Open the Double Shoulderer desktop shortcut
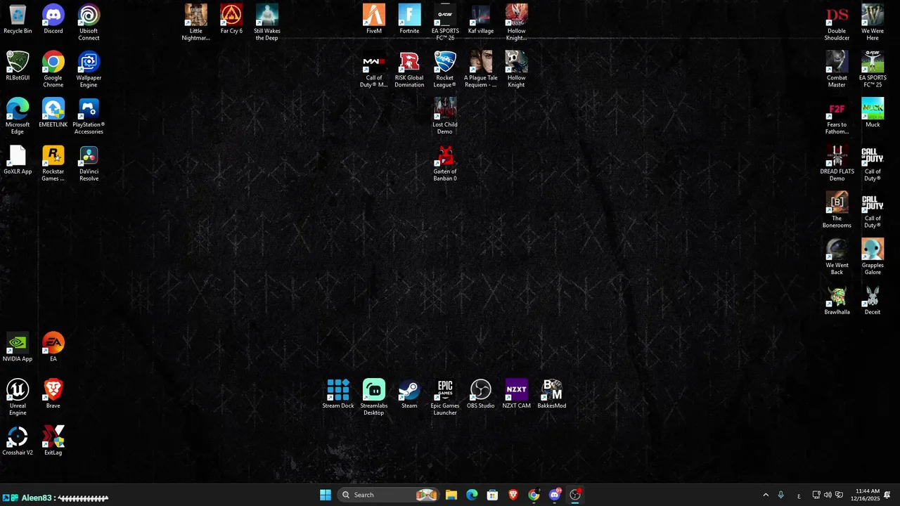 (x=837, y=22)
